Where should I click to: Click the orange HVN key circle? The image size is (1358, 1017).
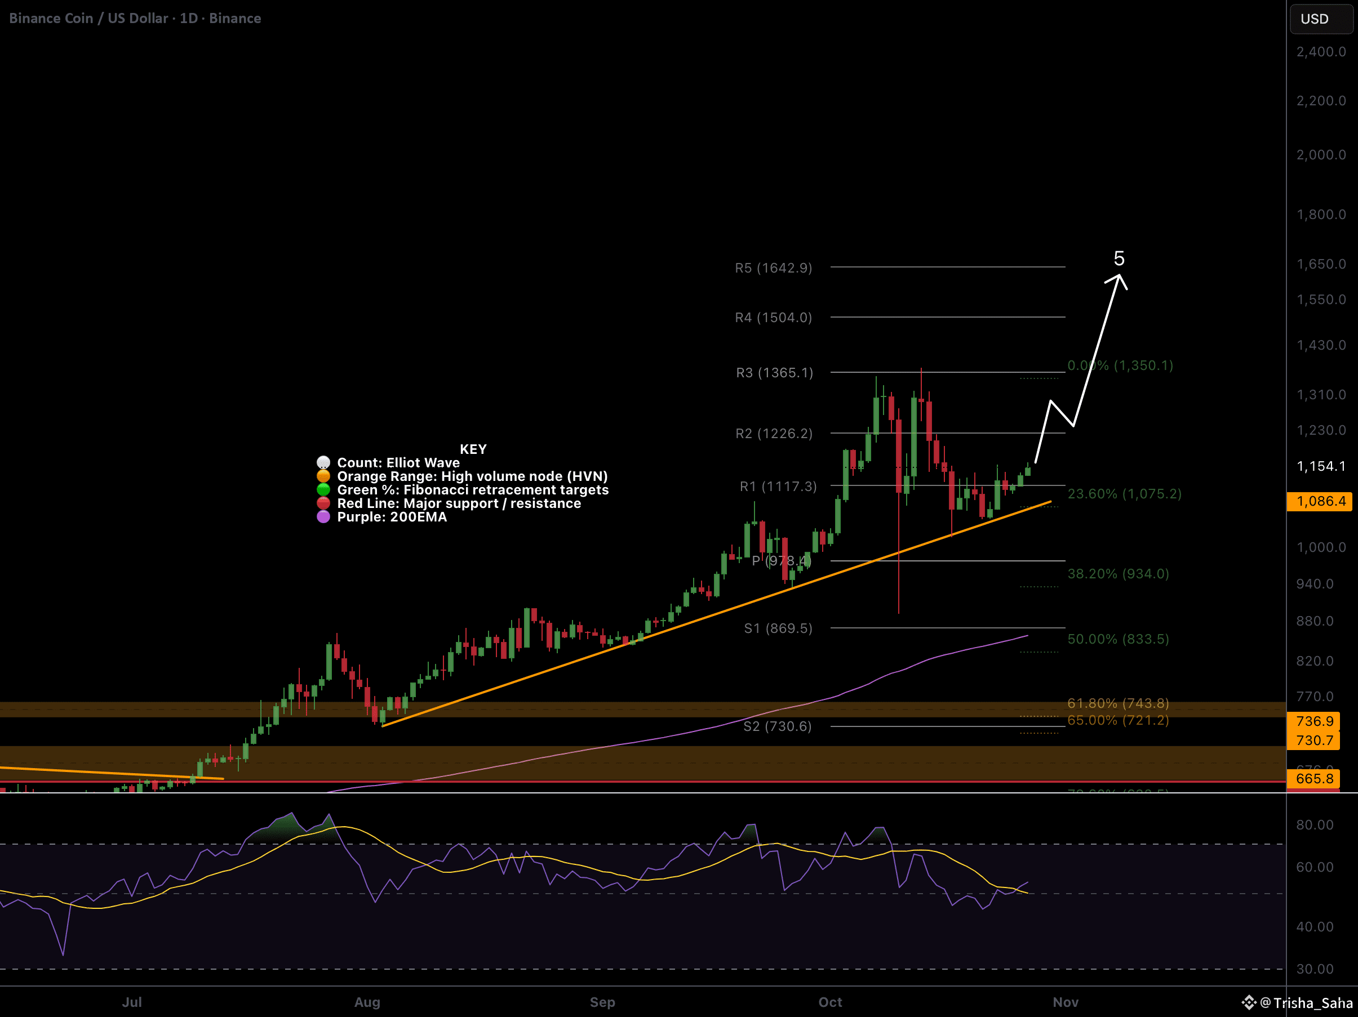[323, 476]
